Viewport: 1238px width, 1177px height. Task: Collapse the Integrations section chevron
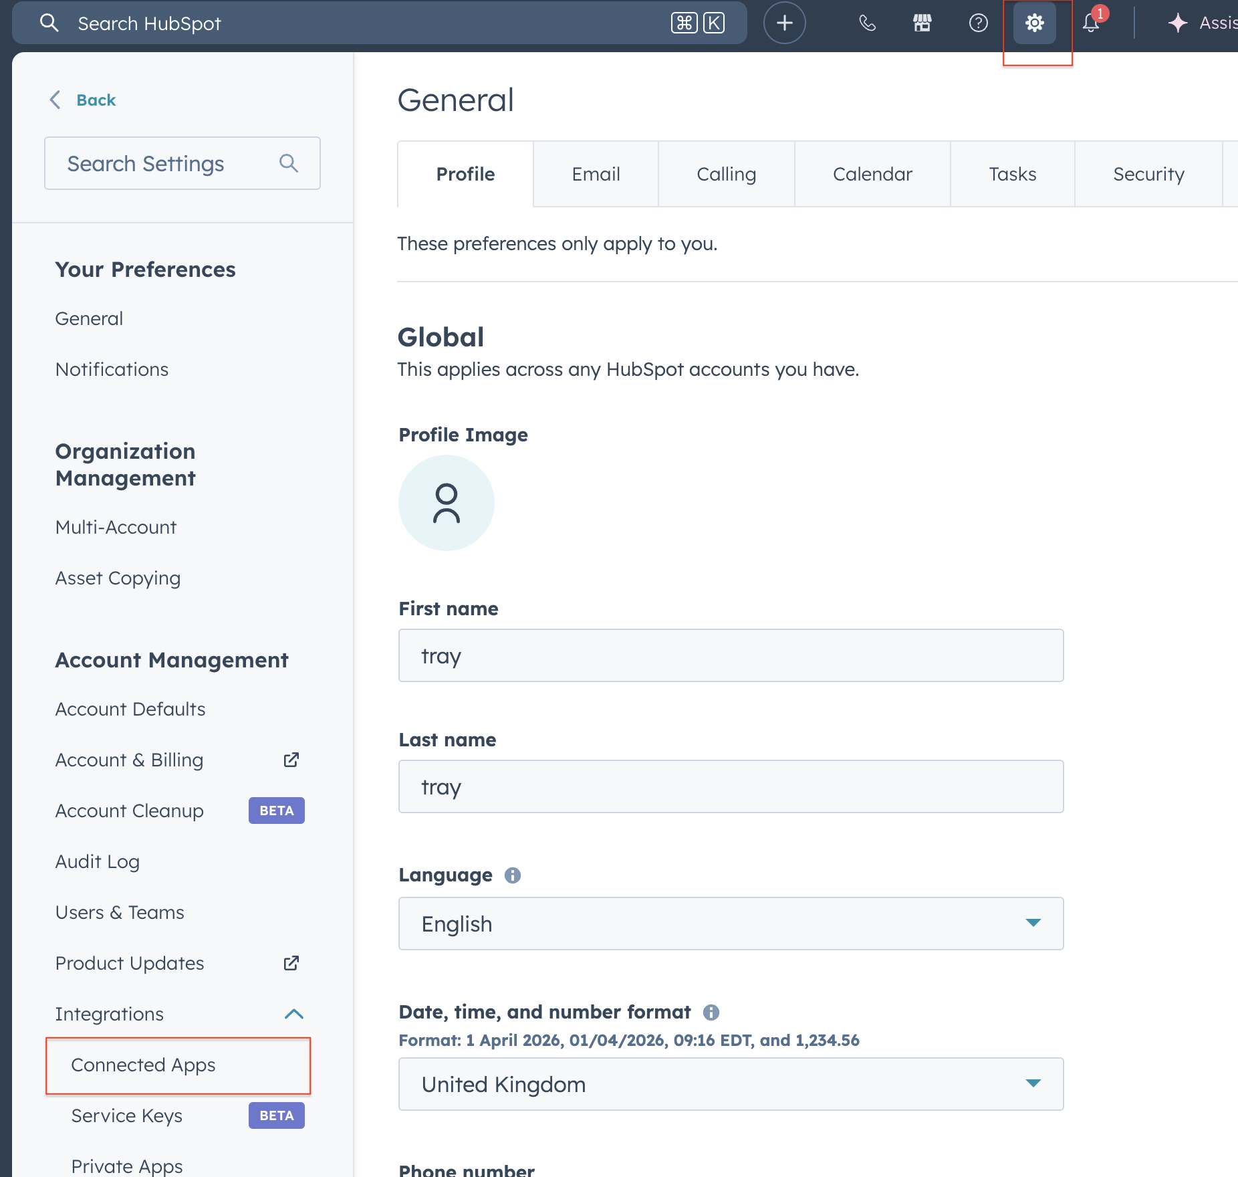tap(293, 1014)
